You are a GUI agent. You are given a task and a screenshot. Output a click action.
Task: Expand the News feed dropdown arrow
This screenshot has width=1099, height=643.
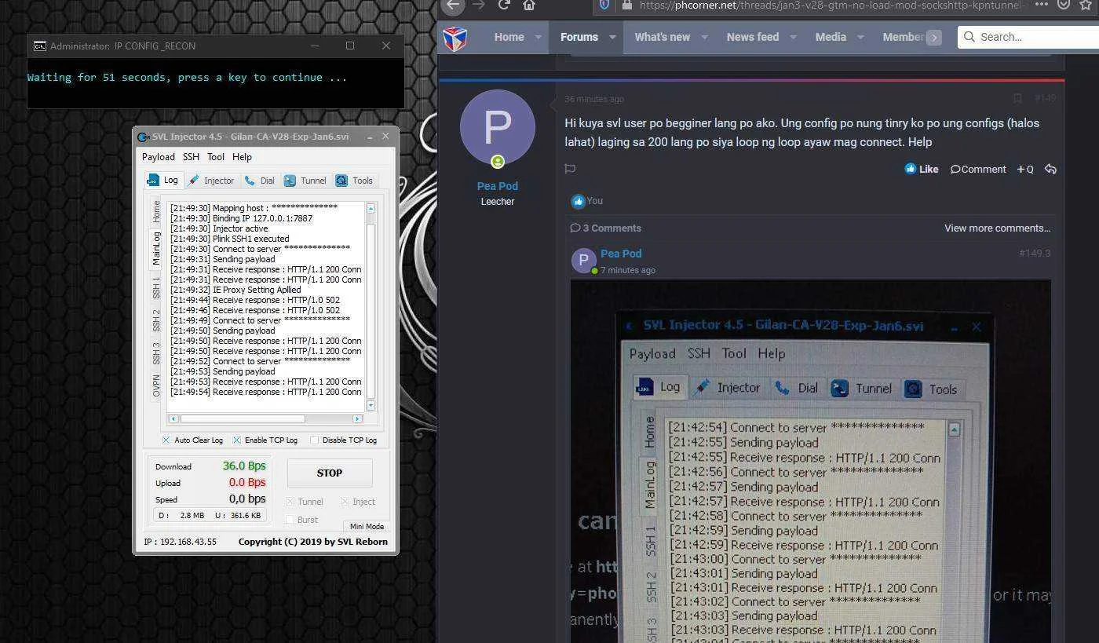(x=793, y=37)
